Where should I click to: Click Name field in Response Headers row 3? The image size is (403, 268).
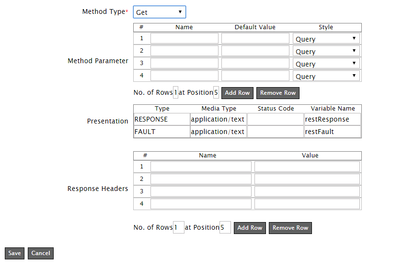click(x=201, y=191)
